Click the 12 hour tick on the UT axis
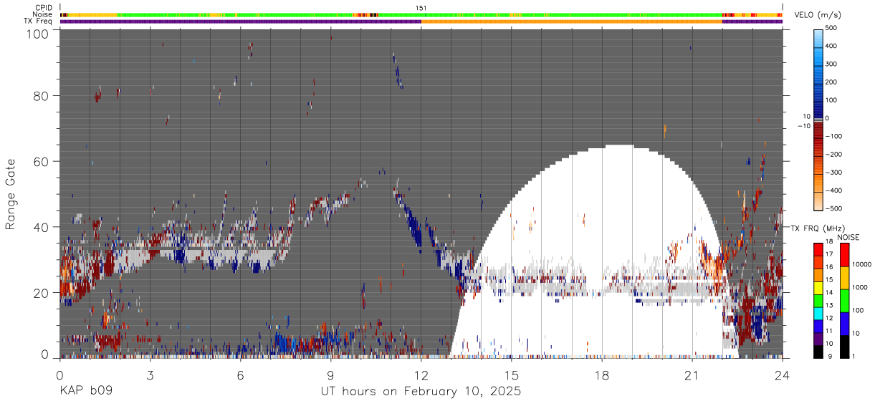The height and width of the screenshot is (406, 880). coord(421,374)
